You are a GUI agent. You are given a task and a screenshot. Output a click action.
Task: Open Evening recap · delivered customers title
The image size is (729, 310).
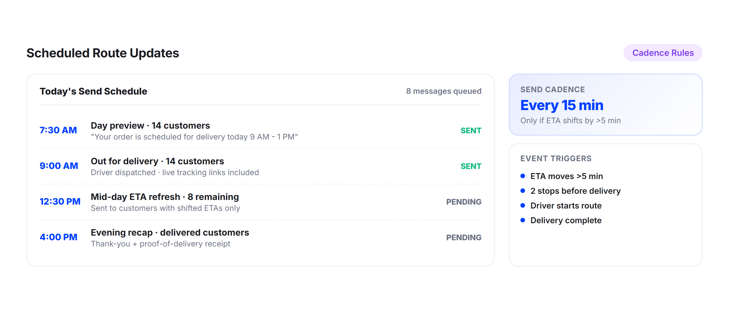tap(170, 233)
